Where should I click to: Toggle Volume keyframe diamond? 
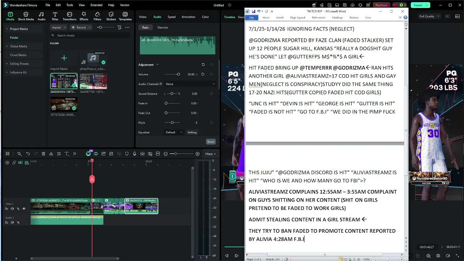click(x=211, y=74)
